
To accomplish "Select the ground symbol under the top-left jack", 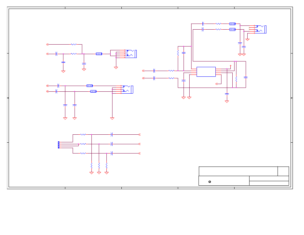I will pyautogui.click(x=116, y=68).
